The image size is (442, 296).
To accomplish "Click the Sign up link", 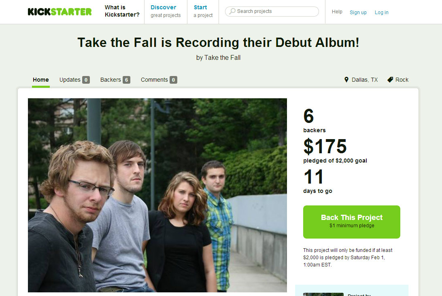I will click(358, 13).
